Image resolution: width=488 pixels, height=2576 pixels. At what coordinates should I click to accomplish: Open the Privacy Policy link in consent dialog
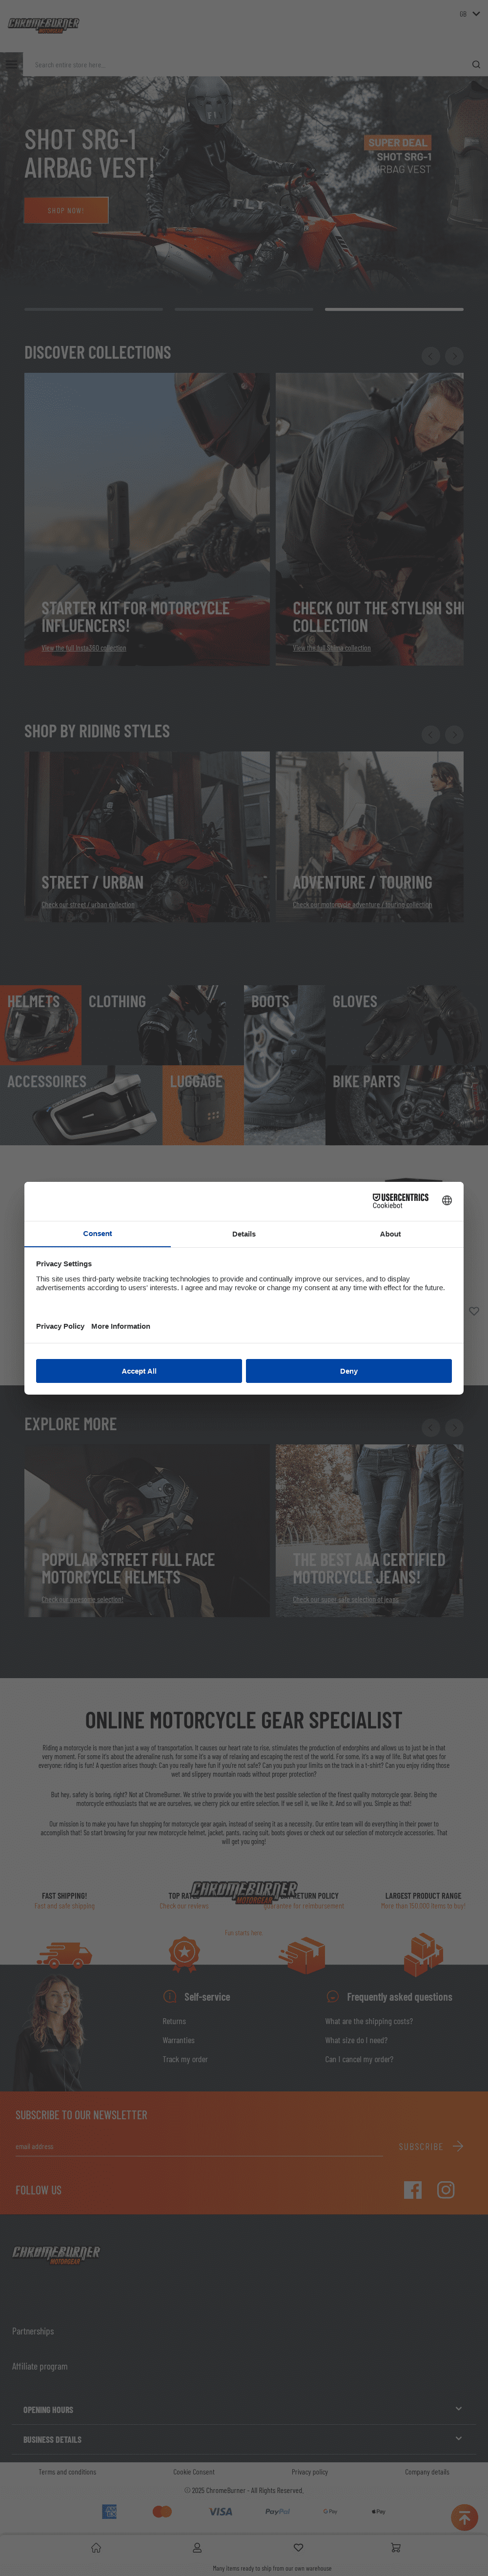(x=60, y=1326)
